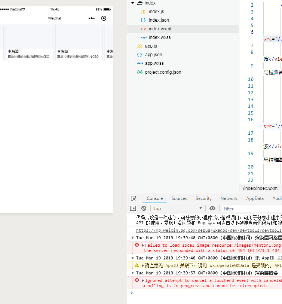Open the mini program three-dots menu

pos(92,18)
